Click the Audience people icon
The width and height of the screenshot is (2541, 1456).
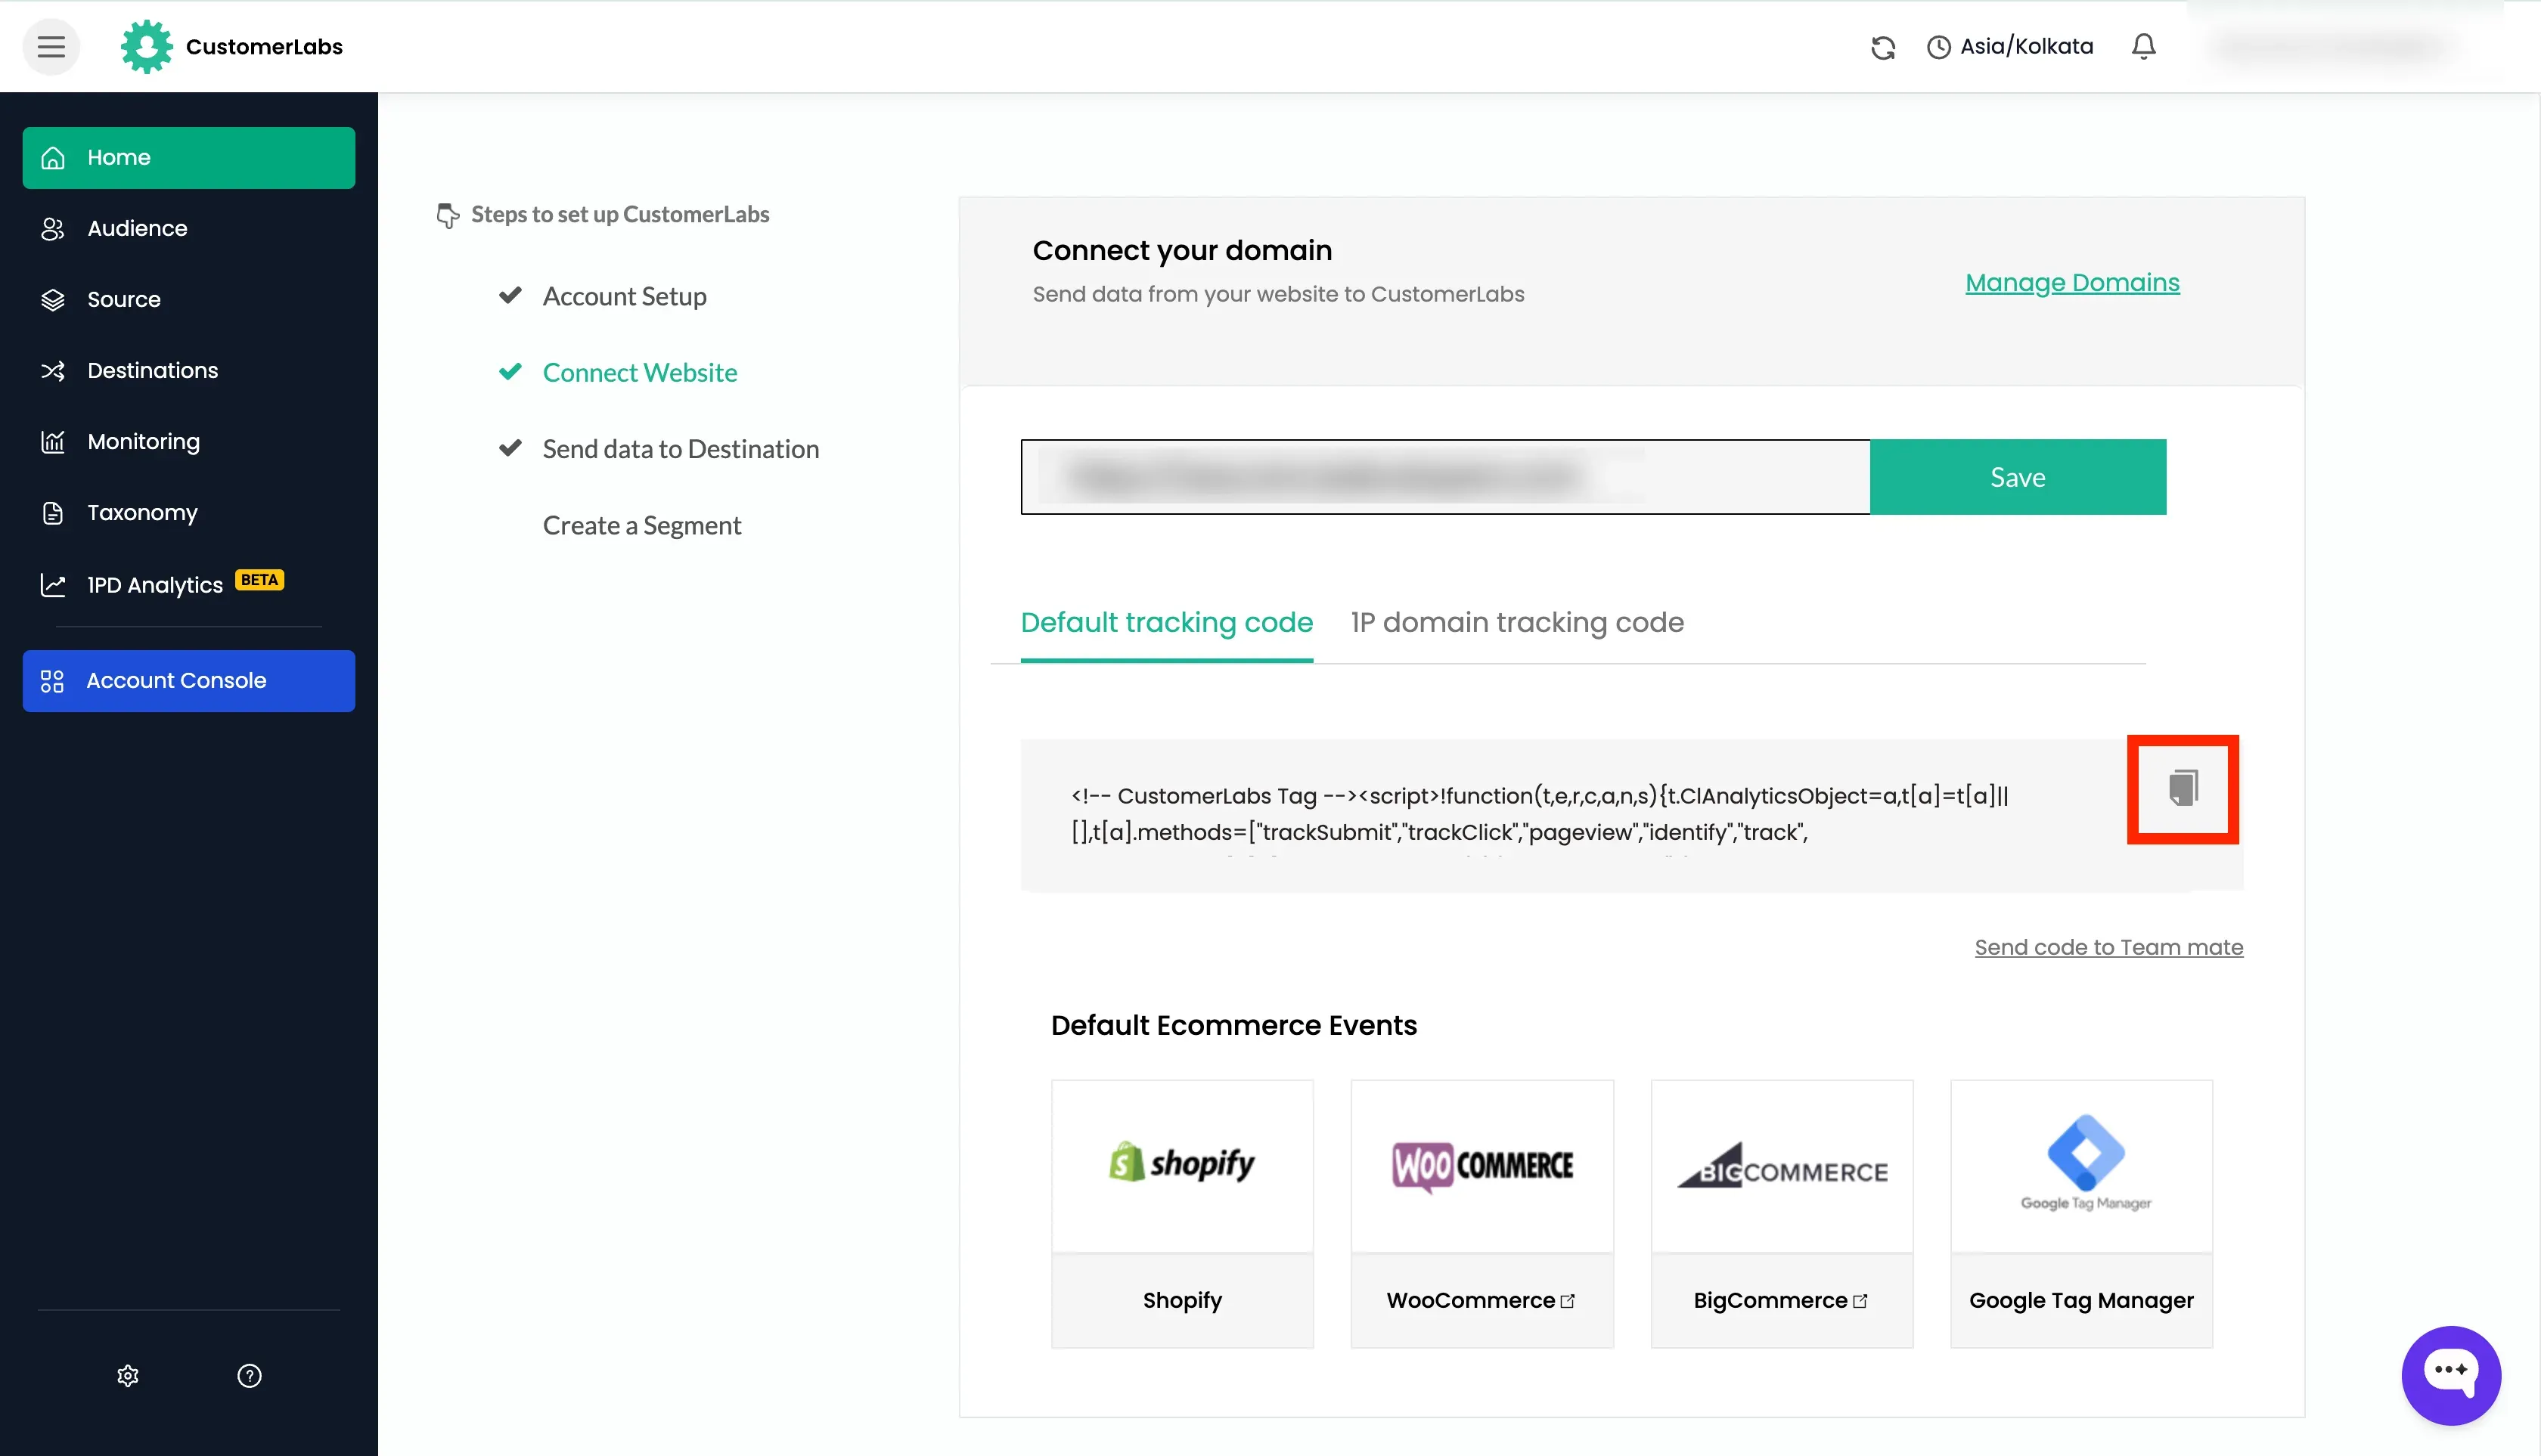click(53, 228)
